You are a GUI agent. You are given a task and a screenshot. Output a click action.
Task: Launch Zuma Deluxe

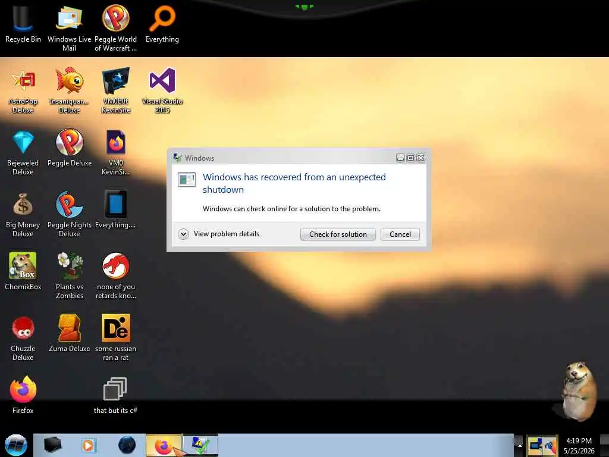point(69,333)
